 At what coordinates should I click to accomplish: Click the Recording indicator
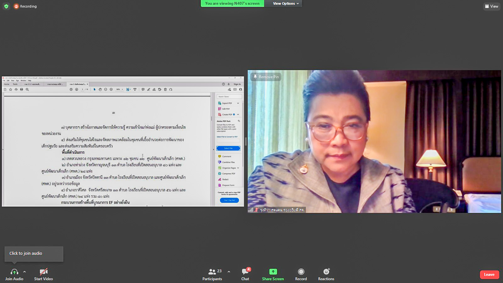click(x=25, y=6)
